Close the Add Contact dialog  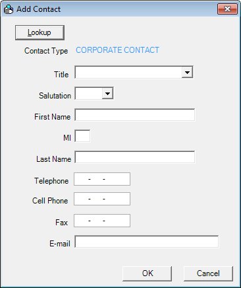point(227,9)
